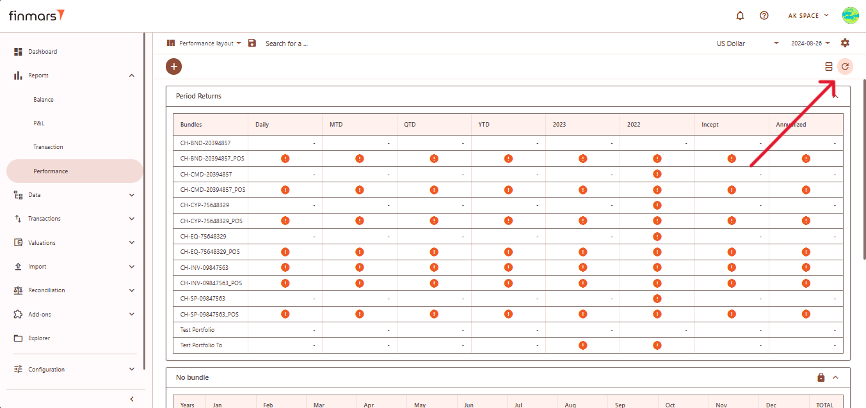Viewport: 866px width, 408px height.
Task: Open the 2024-08-26 date dropdown
Action: [x=810, y=43]
